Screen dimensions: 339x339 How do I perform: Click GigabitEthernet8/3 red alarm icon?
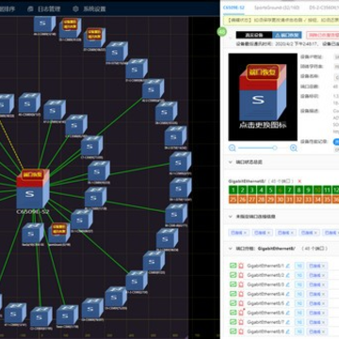[x=241, y=284]
